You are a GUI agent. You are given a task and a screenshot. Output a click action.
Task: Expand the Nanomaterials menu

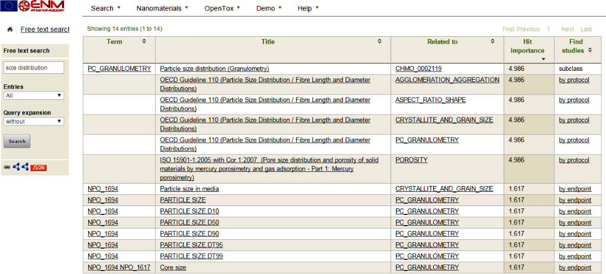coord(162,8)
